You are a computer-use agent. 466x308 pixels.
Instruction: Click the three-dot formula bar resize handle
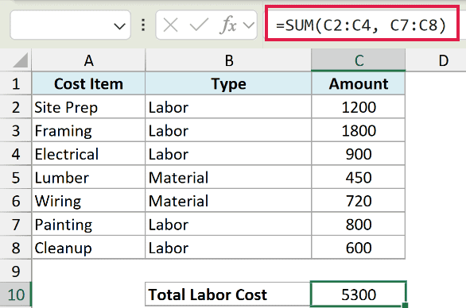point(143,25)
